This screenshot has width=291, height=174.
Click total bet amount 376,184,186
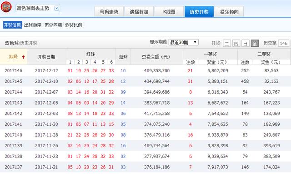[157, 167]
